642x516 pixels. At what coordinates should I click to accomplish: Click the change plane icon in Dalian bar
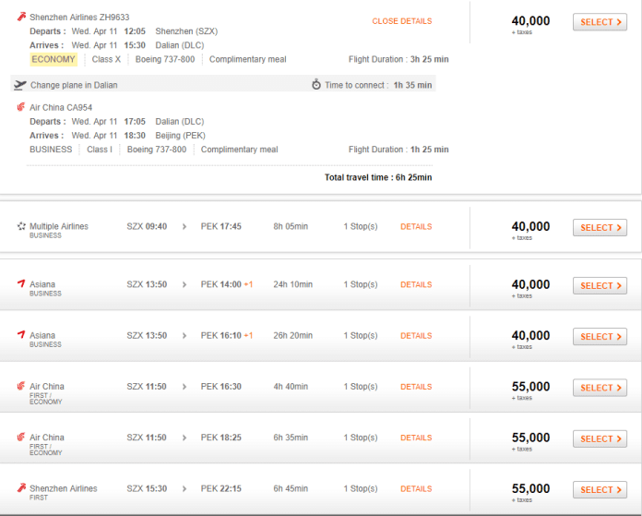(20, 85)
